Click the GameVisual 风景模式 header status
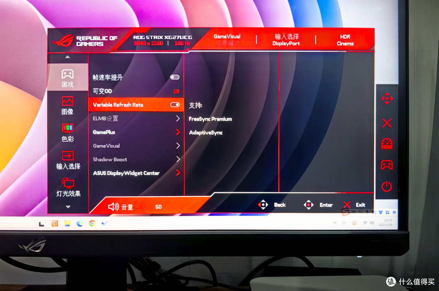439x291 pixels. (227, 40)
